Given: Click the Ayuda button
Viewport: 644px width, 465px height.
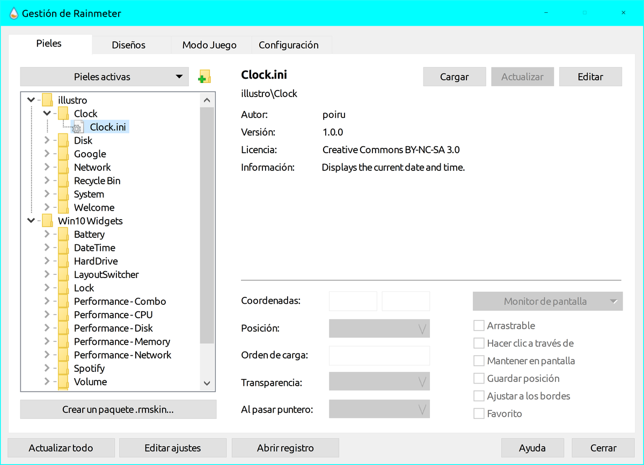Looking at the screenshot, I should click(532, 448).
